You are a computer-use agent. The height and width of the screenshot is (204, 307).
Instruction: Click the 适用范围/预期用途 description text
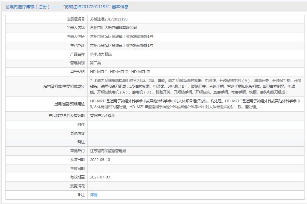pos(195,104)
